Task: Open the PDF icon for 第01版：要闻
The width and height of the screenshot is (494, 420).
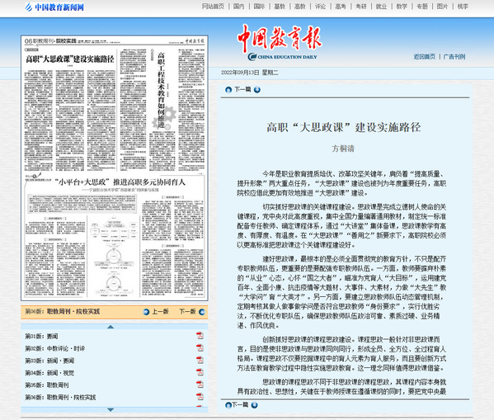Action: click(200, 336)
